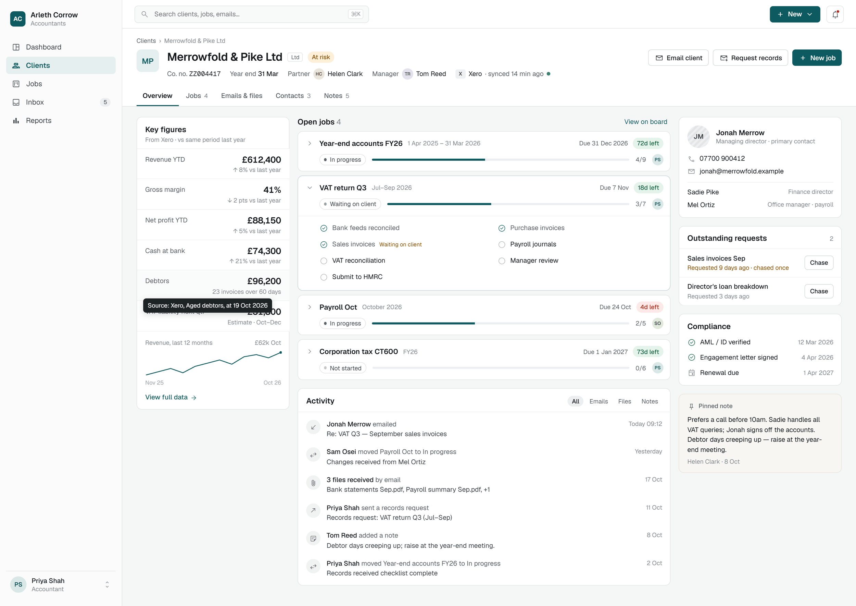
Task: Click the pin icon on Pinned note
Action: 691,407
